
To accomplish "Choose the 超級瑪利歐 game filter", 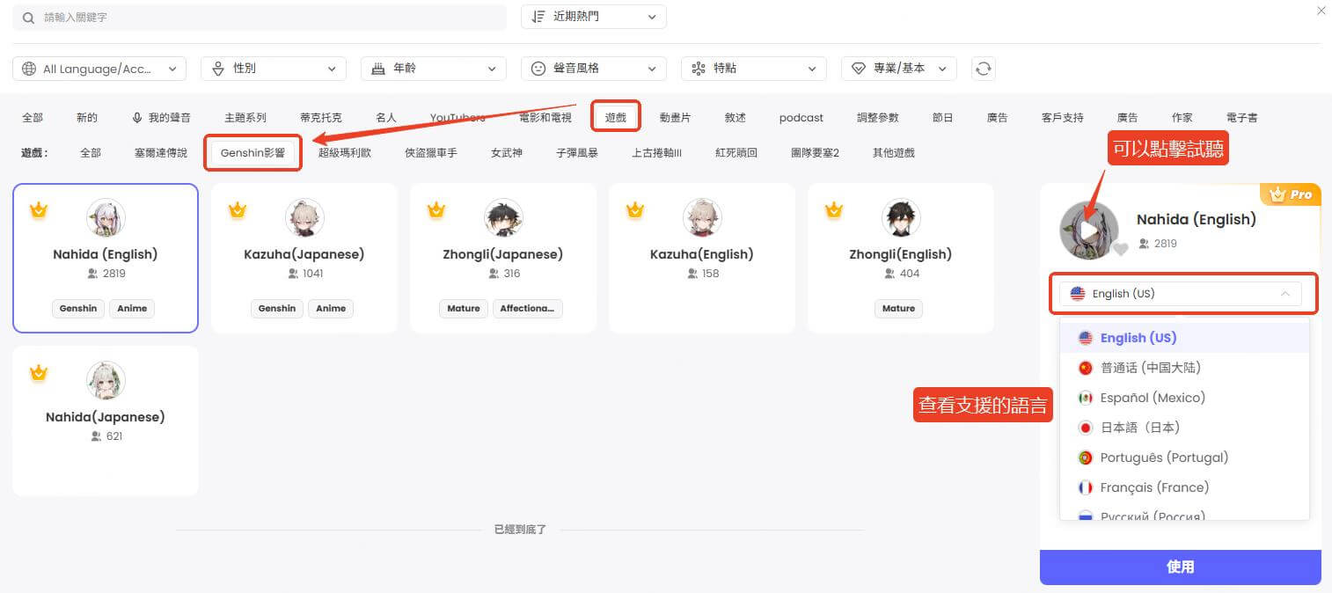I will (345, 152).
